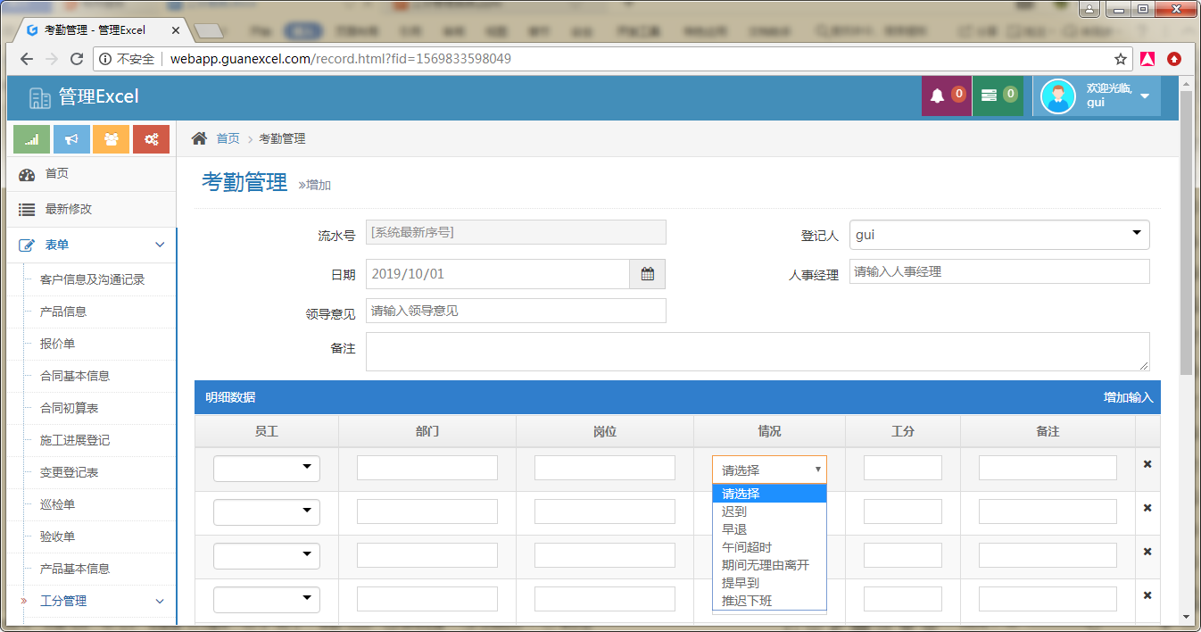This screenshot has width=1201, height=632.
Task: Focus the 领导意见 input field
Action: [x=516, y=311]
